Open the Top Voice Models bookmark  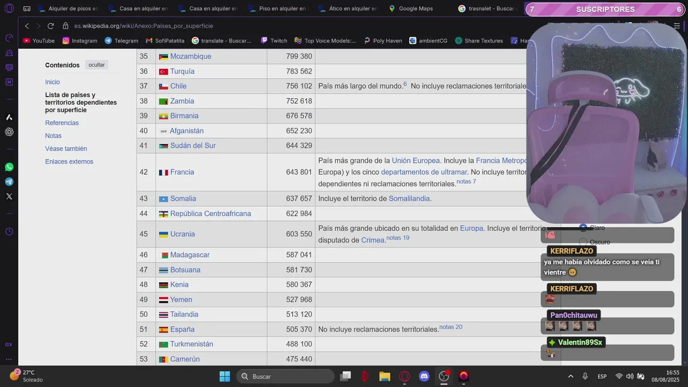point(325,41)
